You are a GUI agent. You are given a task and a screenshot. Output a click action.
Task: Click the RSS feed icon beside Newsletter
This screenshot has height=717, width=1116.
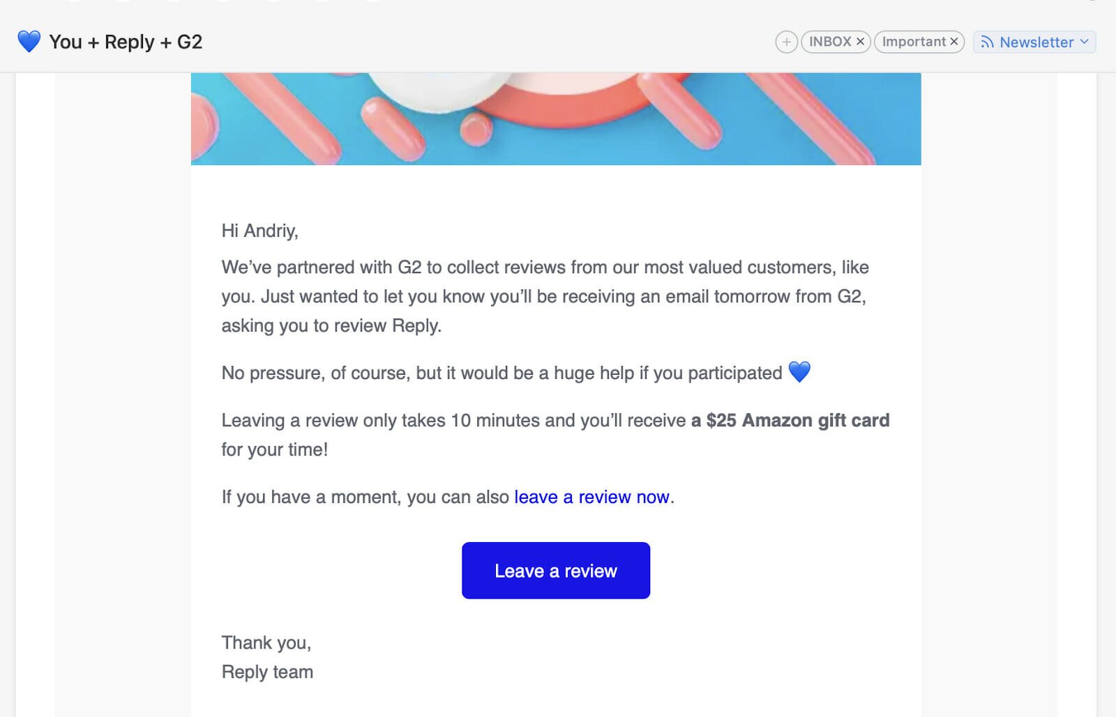click(987, 43)
